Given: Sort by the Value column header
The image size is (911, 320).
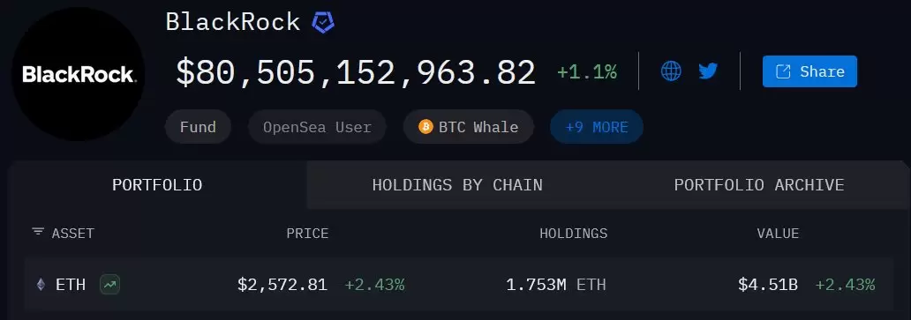Looking at the screenshot, I should pos(778,234).
